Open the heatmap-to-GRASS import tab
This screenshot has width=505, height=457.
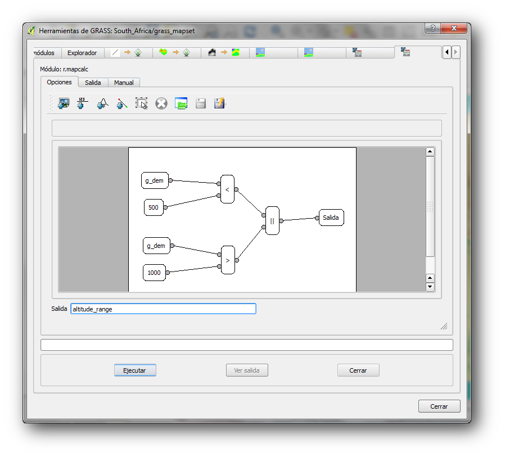click(x=176, y=52)
